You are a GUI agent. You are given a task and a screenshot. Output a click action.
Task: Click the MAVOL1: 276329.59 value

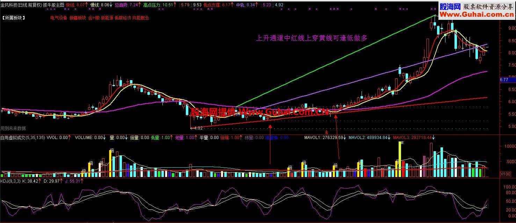tap(326, 138)
